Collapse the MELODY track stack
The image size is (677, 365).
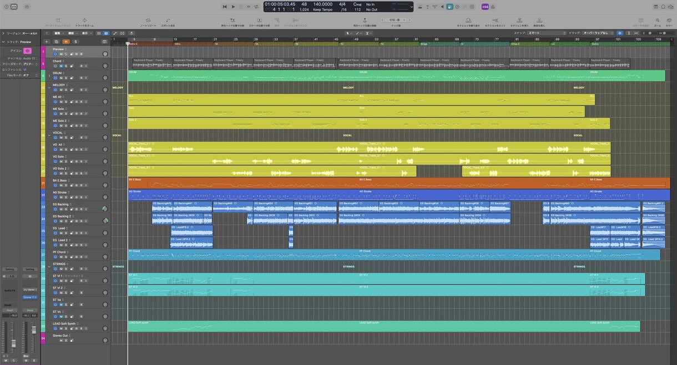coord(49,88)
